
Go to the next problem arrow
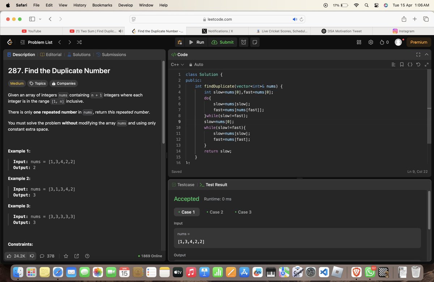pyautogui.click(x=69, y=42)
